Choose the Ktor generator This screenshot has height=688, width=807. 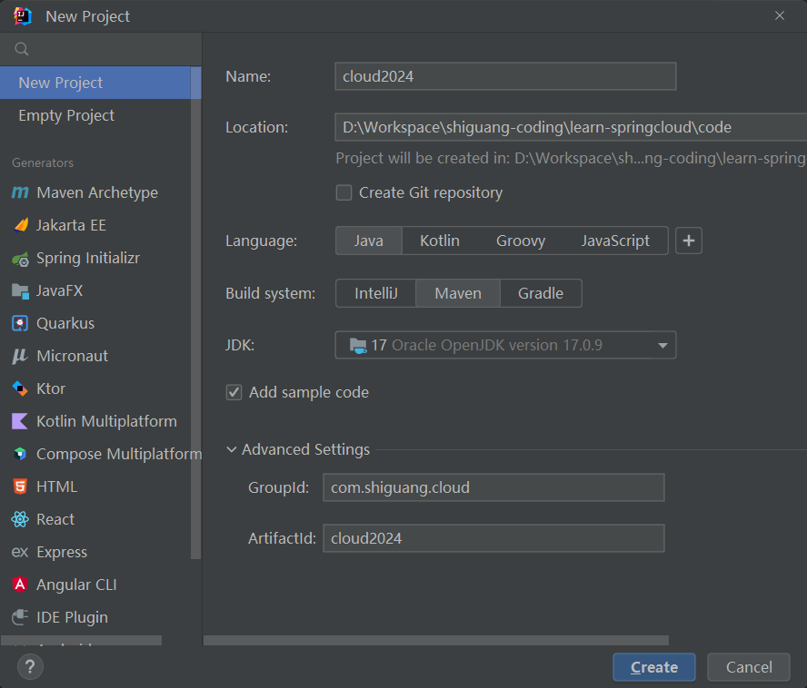coord(95,388)
